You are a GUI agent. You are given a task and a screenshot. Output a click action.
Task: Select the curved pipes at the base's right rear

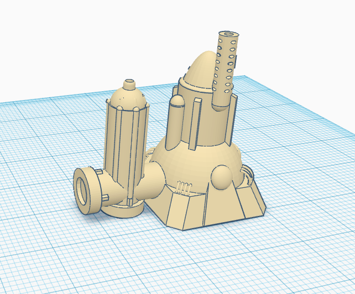247,175
